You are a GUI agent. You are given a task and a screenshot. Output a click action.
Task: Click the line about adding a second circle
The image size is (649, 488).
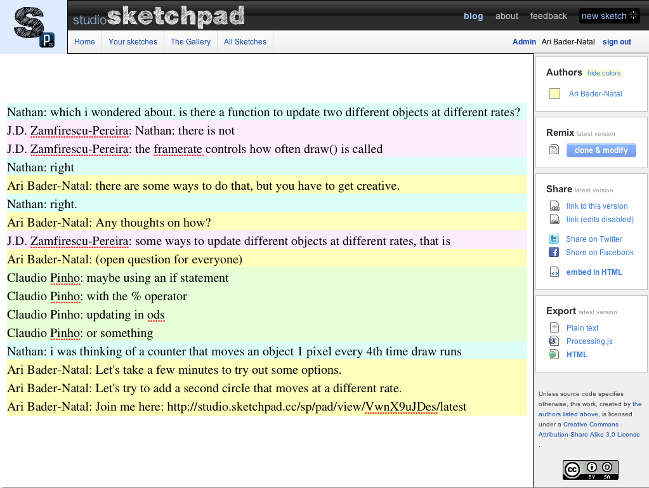coord(267,388)
